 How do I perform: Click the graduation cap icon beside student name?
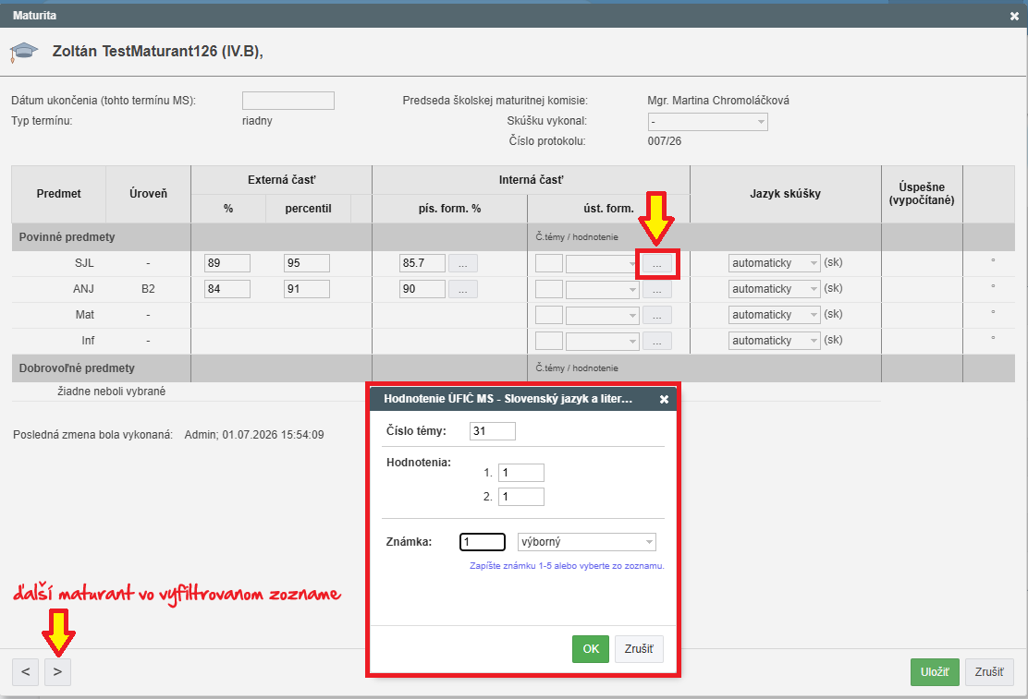pos(24,52)
